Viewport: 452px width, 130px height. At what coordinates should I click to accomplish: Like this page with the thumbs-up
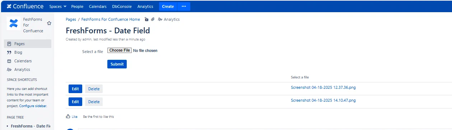tap(72, 116)
